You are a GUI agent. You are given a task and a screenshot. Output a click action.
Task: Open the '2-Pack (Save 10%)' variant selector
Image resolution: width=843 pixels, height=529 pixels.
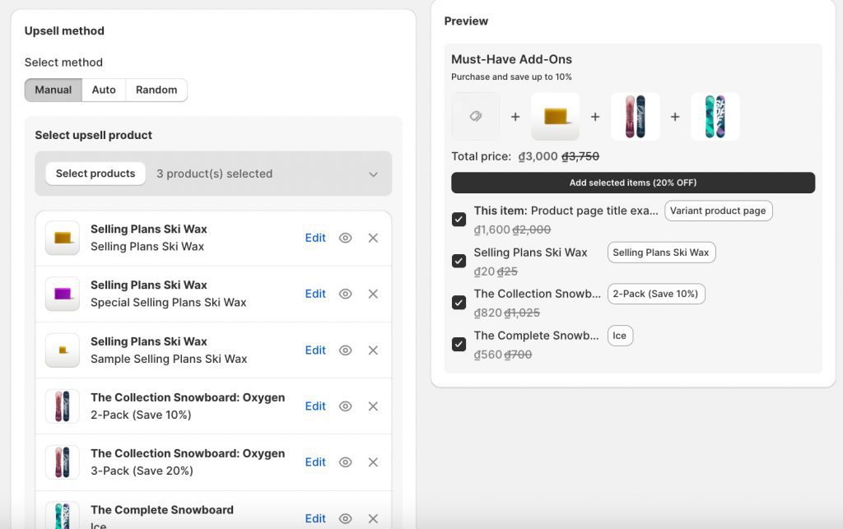655,294
